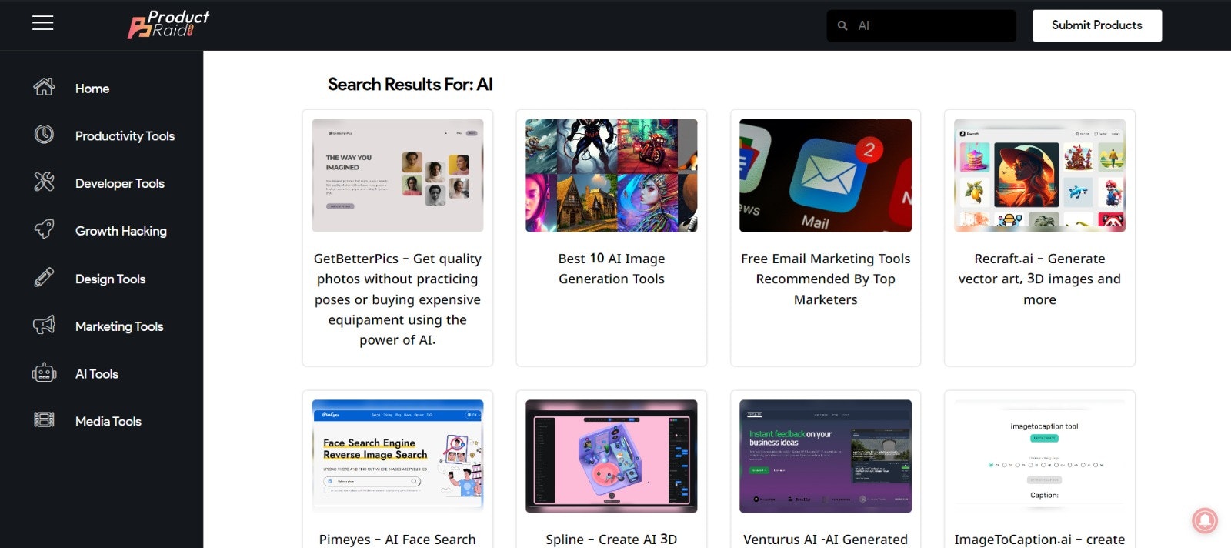Viewport: 1231px width, 548px height.
Task: Open GetBetterPics title link
Action: 398,299
